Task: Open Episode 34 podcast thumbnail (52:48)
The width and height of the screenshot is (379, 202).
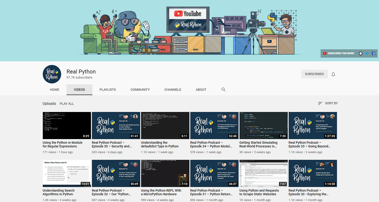Action: pyautogui.click(x=214, y=126)
